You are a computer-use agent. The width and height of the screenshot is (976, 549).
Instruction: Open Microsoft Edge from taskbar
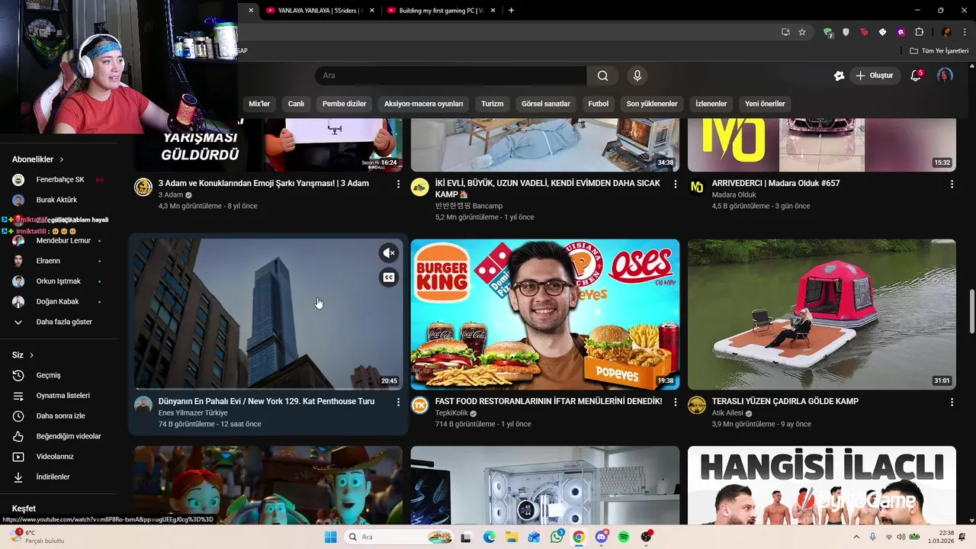pyautogui.click(x=490, y=537)
